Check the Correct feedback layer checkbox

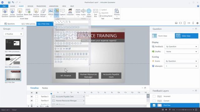point(154,101)
